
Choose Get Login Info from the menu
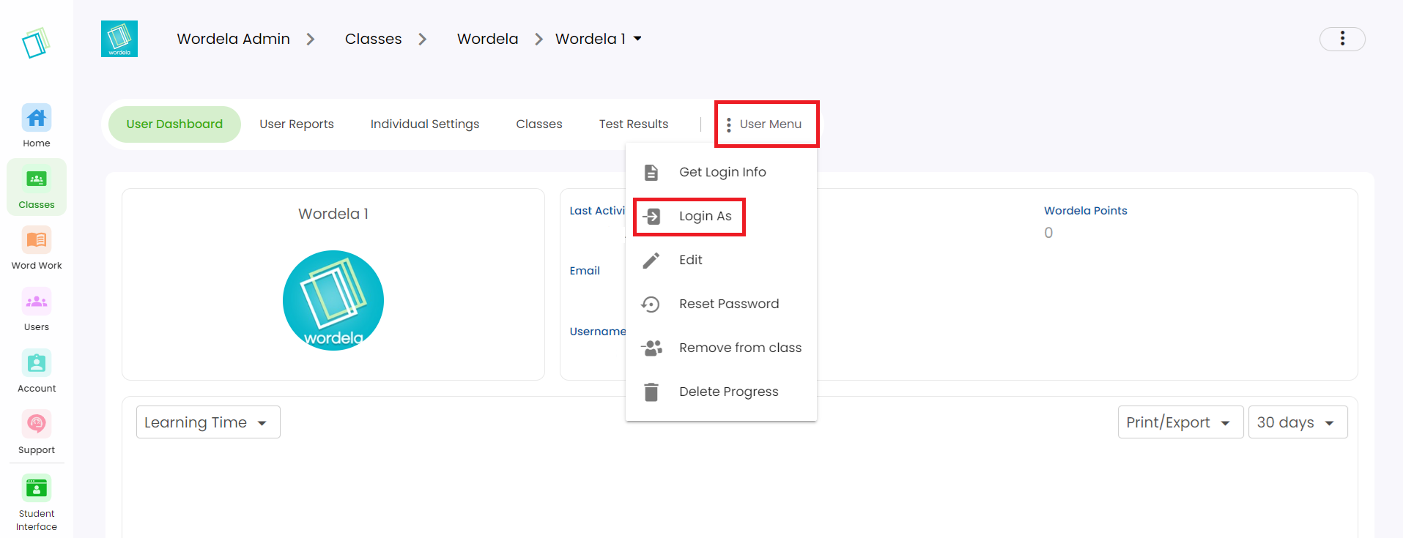point(721,172)
